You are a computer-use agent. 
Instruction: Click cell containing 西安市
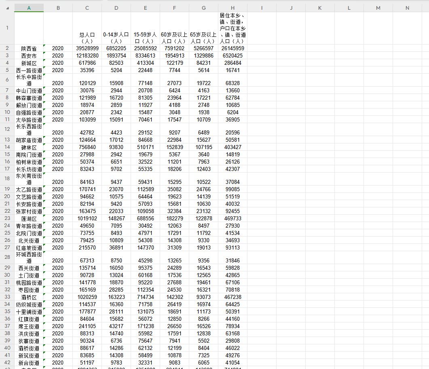[29, 55]
